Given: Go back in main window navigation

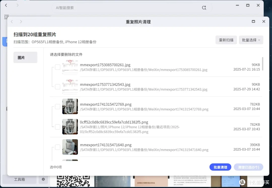Looking at the screenshot, I should [6, 5].
